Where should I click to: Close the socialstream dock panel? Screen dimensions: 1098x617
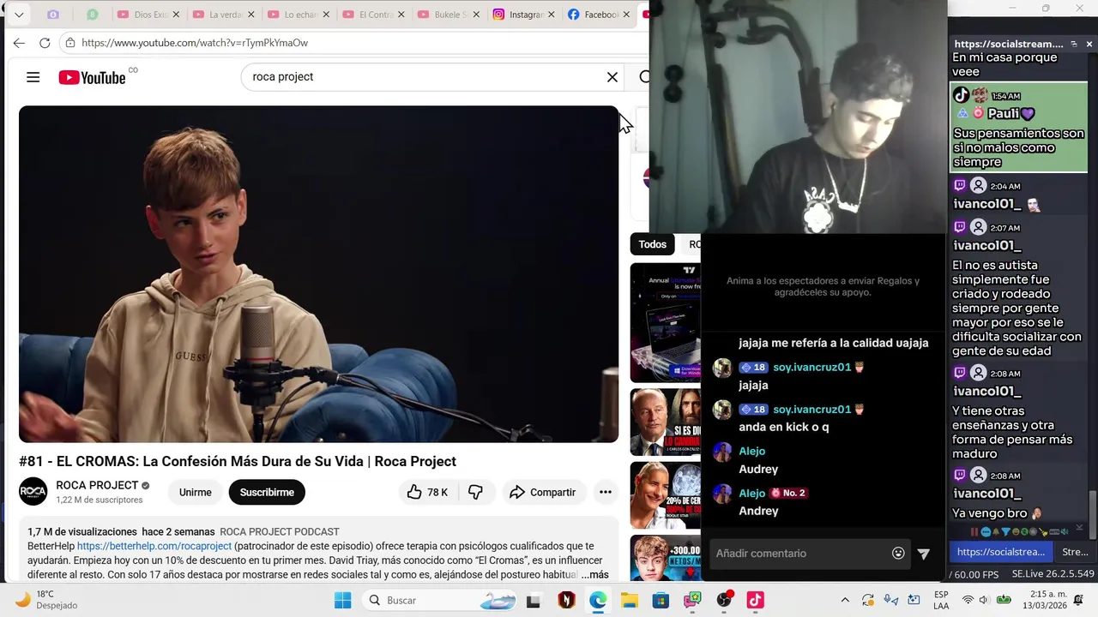pyautogui.click(x=1089, y=44)
